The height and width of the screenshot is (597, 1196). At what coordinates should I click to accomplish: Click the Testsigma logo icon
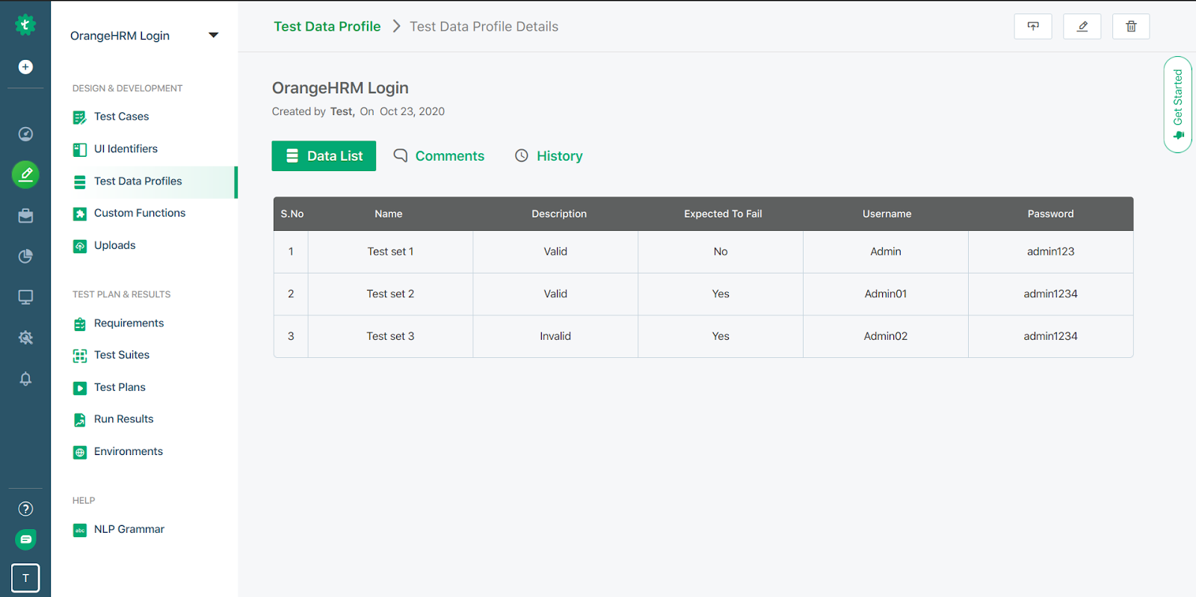[25, 25]
